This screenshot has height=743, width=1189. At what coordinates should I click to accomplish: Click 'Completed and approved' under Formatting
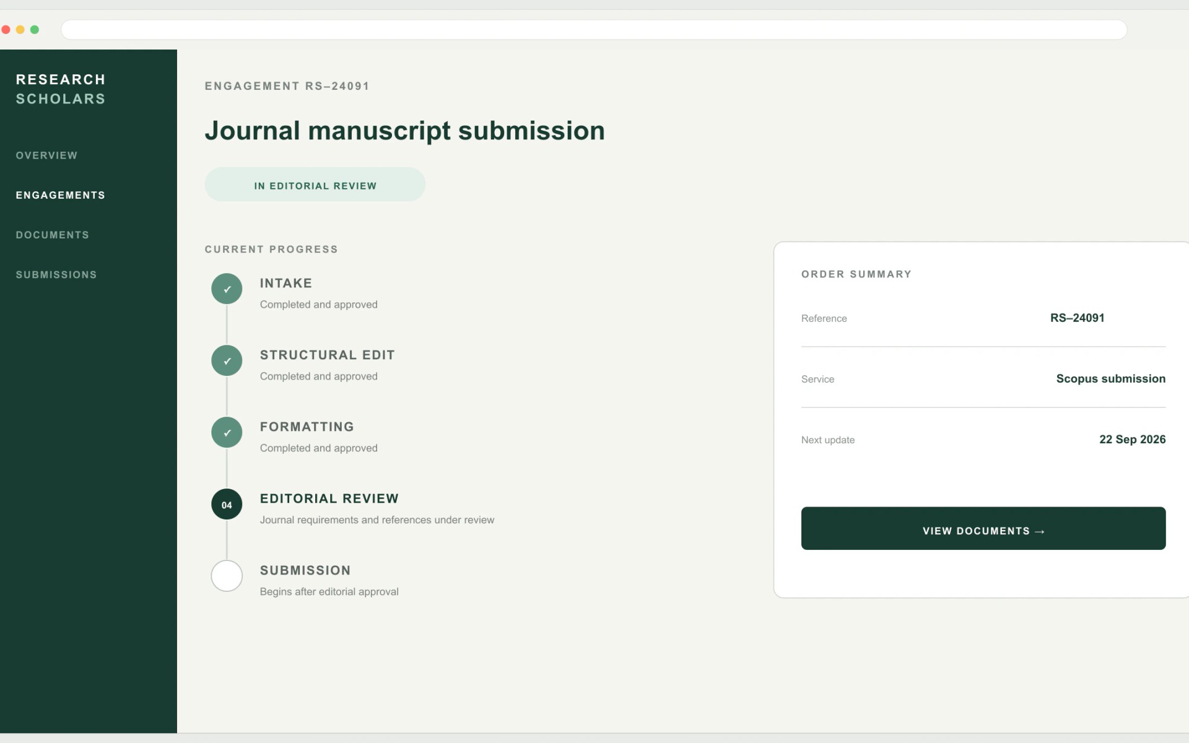(319, 448)
